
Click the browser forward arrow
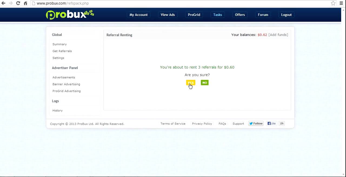pyautogui.click(x=11, y=3)
